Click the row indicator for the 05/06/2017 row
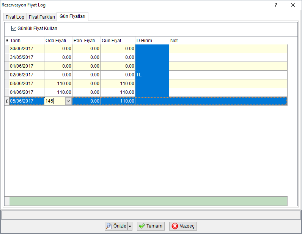The image size is (302, 234). pyautogui.click(x=7, y=101)
